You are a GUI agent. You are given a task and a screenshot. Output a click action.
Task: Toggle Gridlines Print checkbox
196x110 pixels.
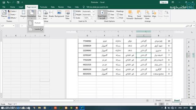[x=109, y=18]
